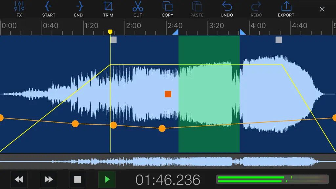Select the gray fade-out handle square
336x189 pixels.
point(279,40)
